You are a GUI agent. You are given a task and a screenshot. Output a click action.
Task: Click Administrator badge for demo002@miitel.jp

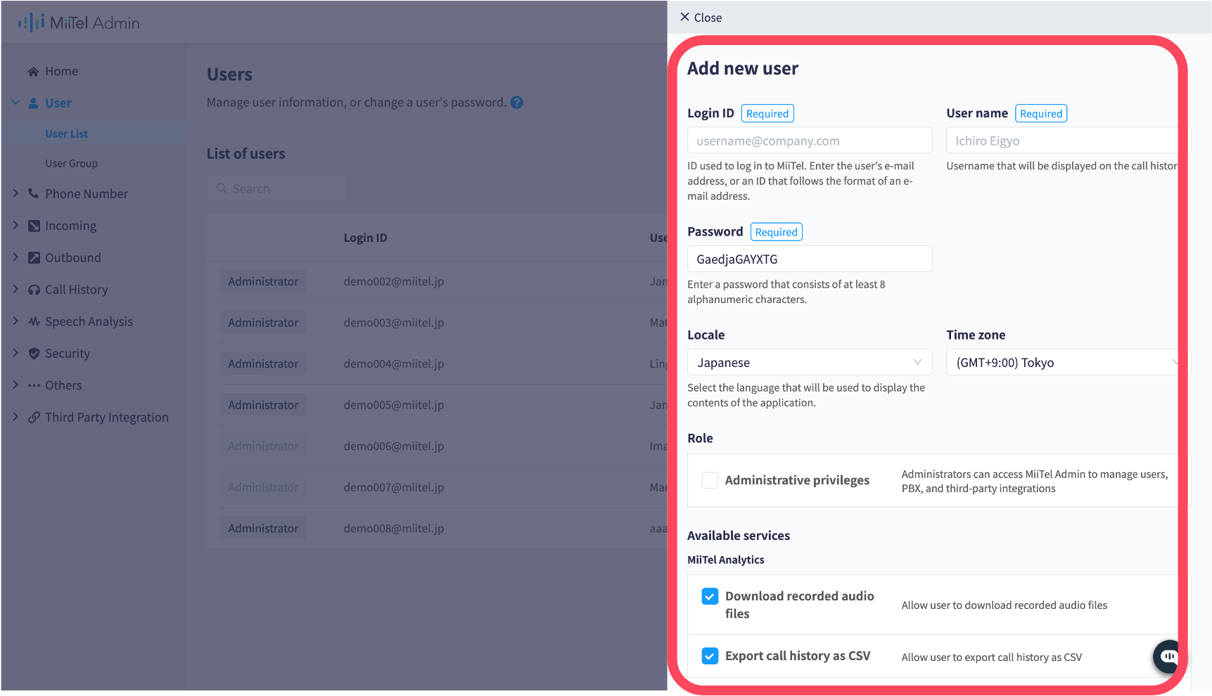pyautogui.click(x=263, y=281)
